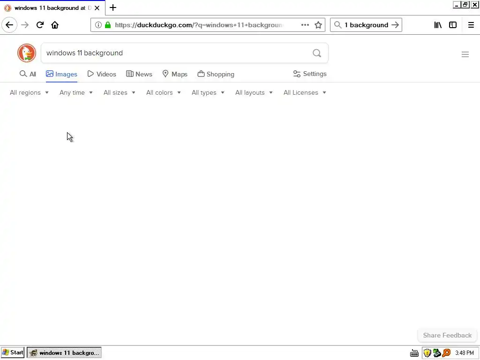Open the Firefox hamburger menu

[471, 25]
